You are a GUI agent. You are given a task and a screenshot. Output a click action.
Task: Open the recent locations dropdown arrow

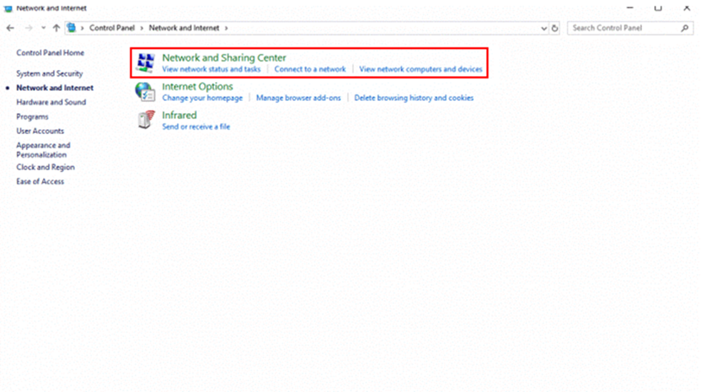[x=43, y=28]
